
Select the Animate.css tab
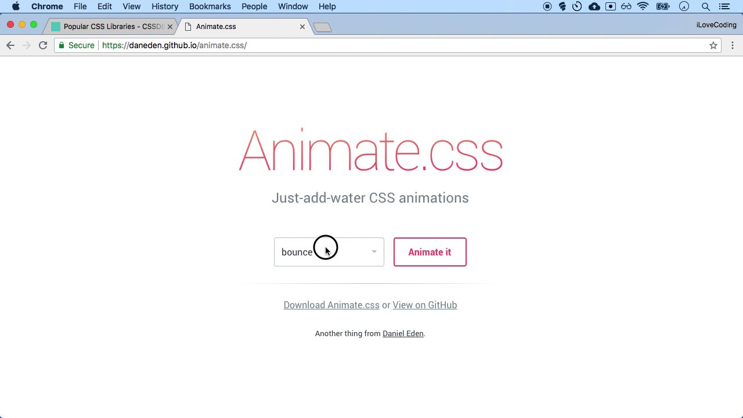coord(244,26)
